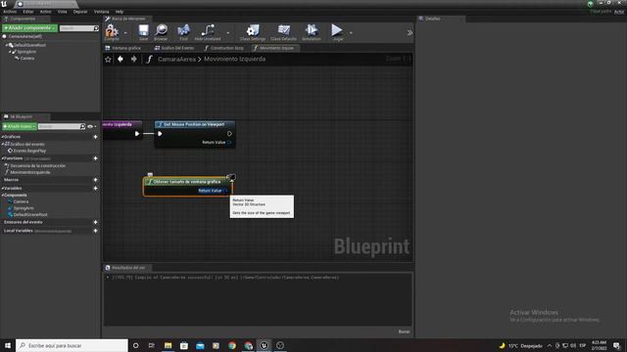Open the Editar menu

pos(28,12)
